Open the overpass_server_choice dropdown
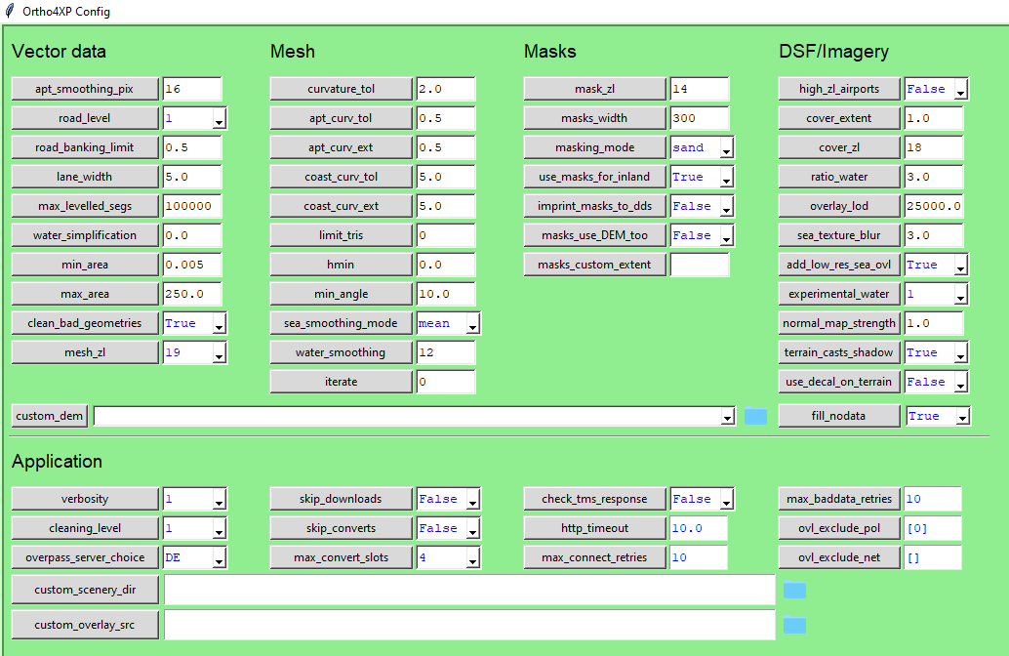Screen dimensions: 1009x656 pos(219,558)
